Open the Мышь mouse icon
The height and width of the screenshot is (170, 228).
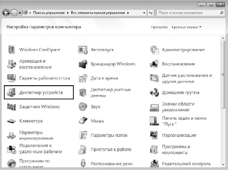pyautogui.click(x=83, y=121)
